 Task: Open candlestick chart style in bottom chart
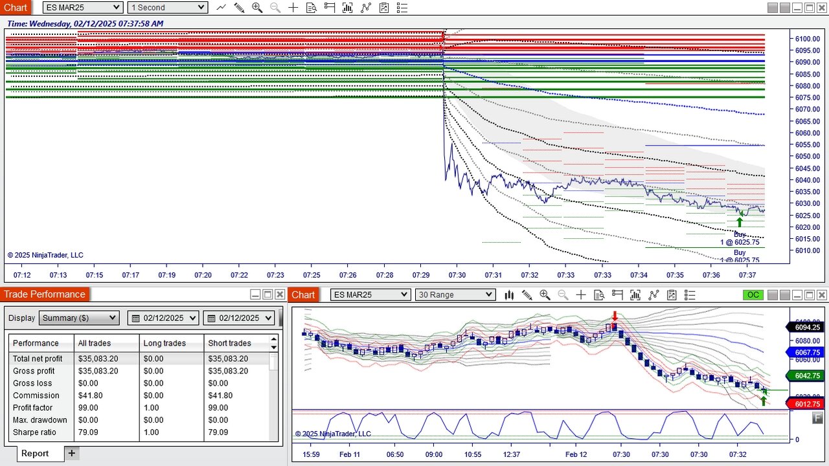point(508,295)
